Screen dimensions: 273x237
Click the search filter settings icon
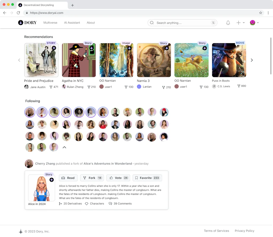[213, 23]
